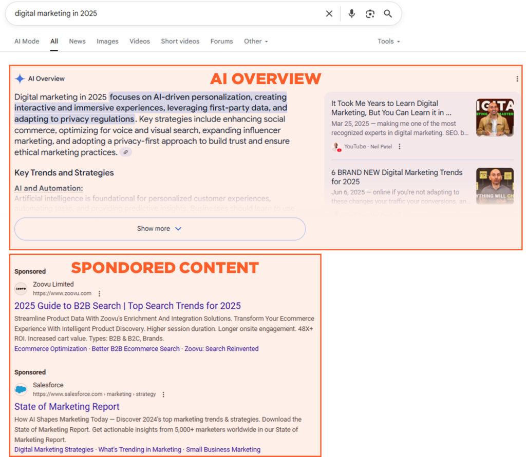Open State of Marketing Report link
This screenshot has width=526, height=457.
(x=67, y=407)
